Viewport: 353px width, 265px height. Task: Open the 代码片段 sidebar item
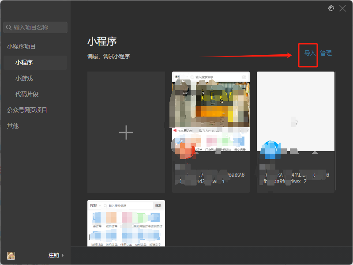point(27,94)
